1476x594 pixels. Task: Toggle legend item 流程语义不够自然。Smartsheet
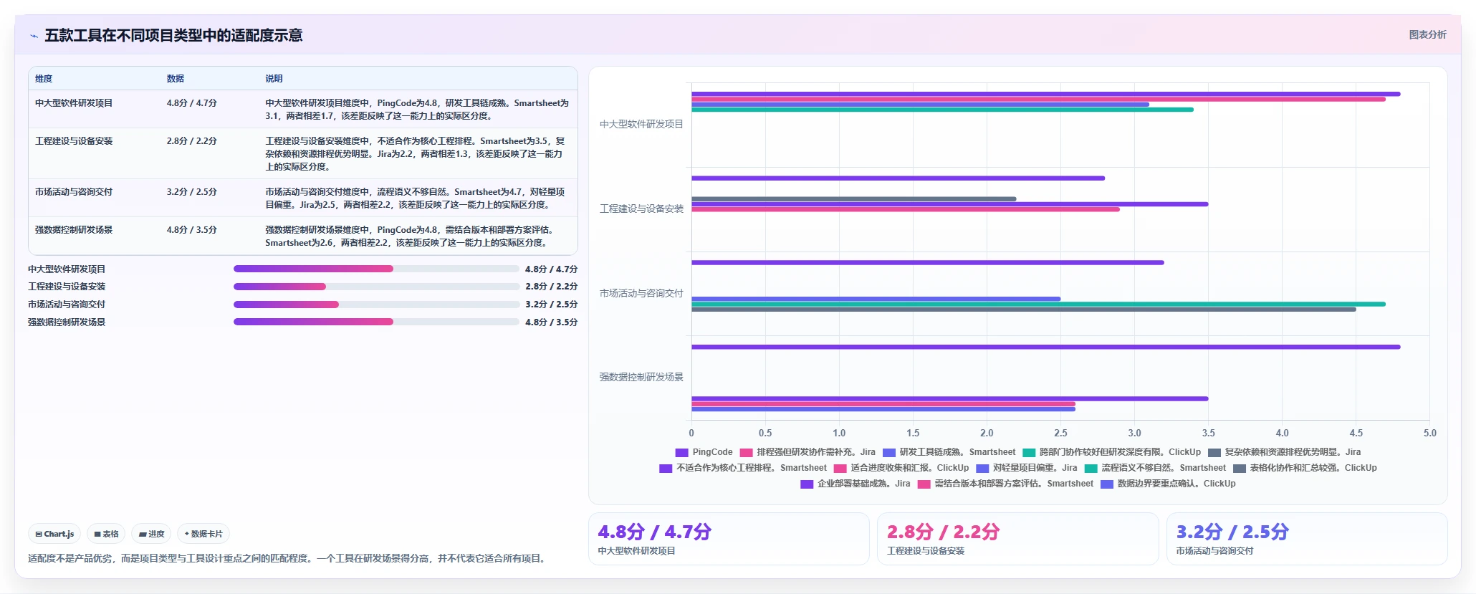[1155, 468]
